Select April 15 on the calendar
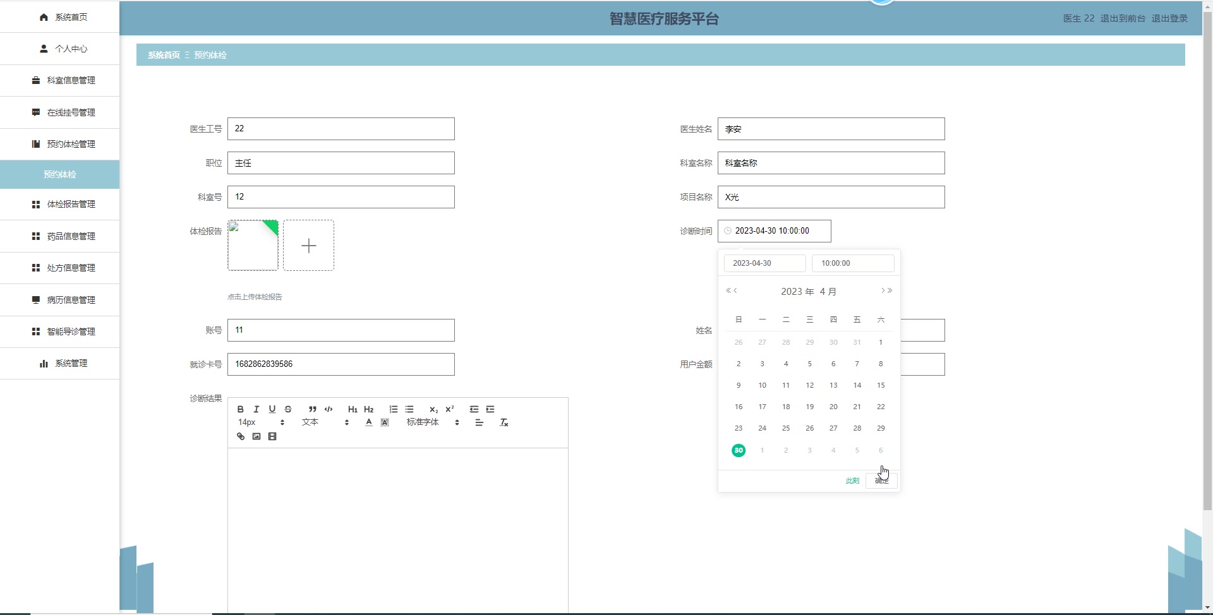Screen dimensions: 1213x615 point(880,385)
